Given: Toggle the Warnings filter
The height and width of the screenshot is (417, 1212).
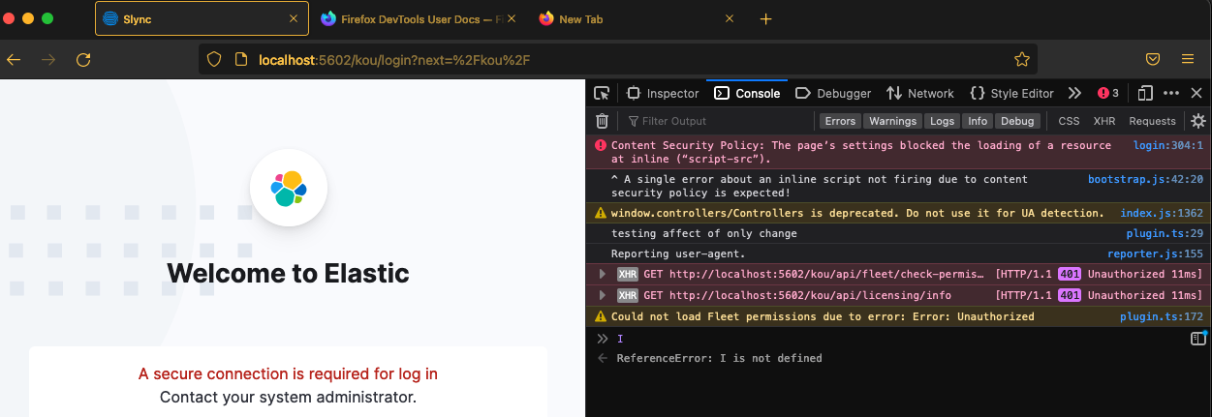Looking at the screenshot, I should click(892, 121).
